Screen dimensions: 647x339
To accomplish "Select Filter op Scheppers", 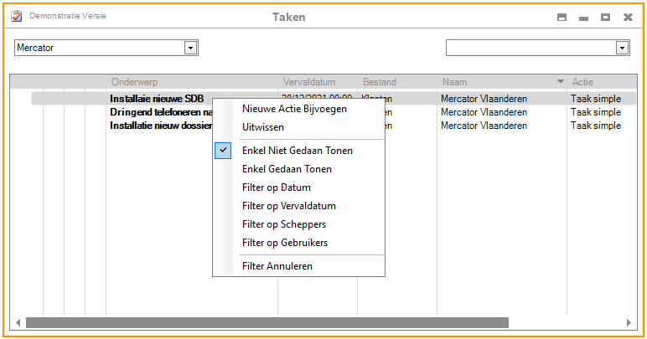I will 284,224.
